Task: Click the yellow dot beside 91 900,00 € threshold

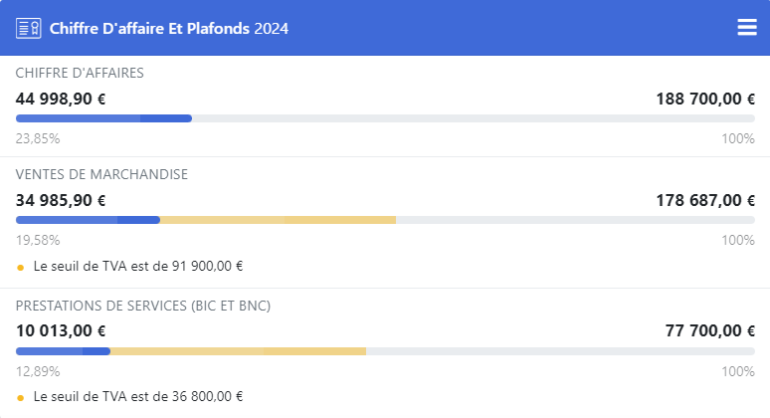Action: click(x=21, y=267)
